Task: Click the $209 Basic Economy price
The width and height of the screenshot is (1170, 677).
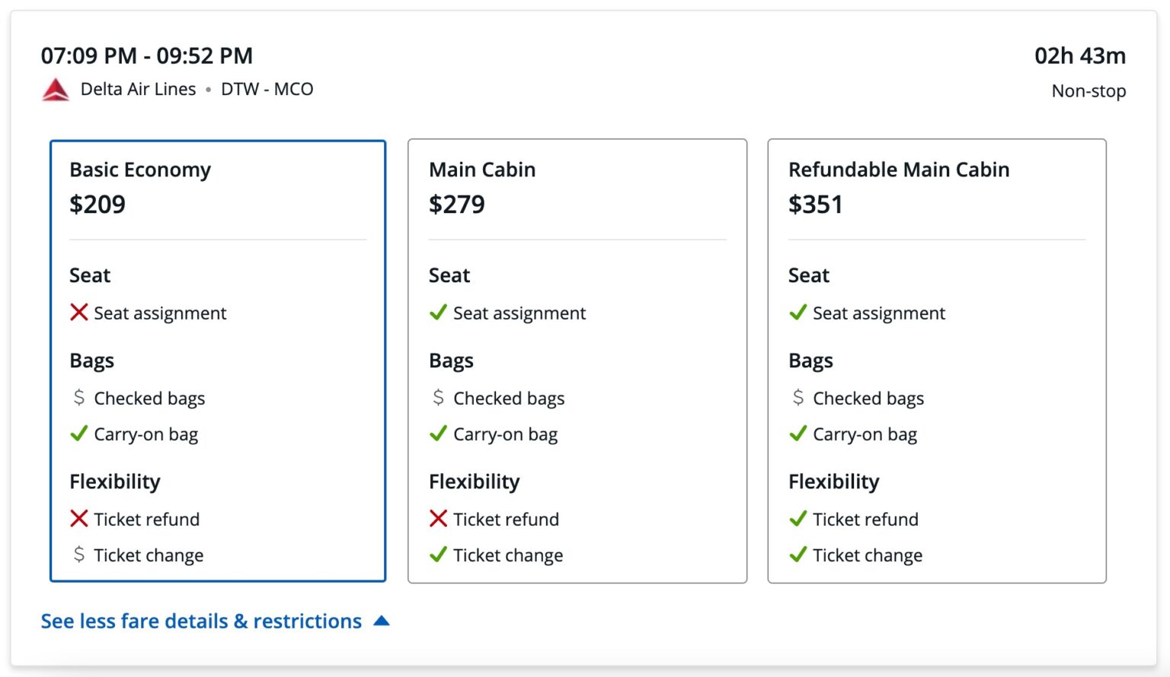Action: coord(97,204)
